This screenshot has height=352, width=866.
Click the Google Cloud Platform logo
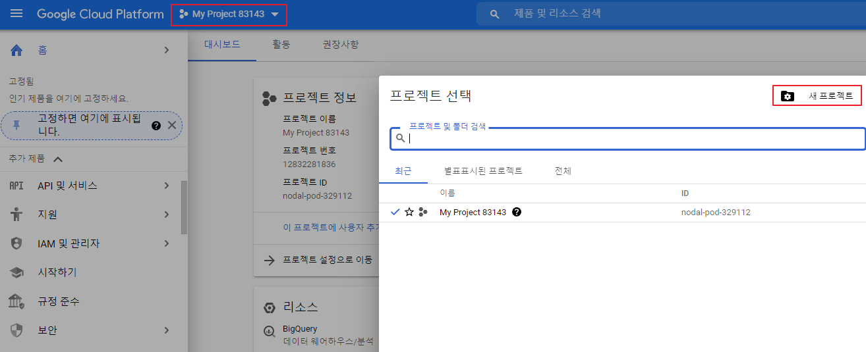(x=100, y=14)
